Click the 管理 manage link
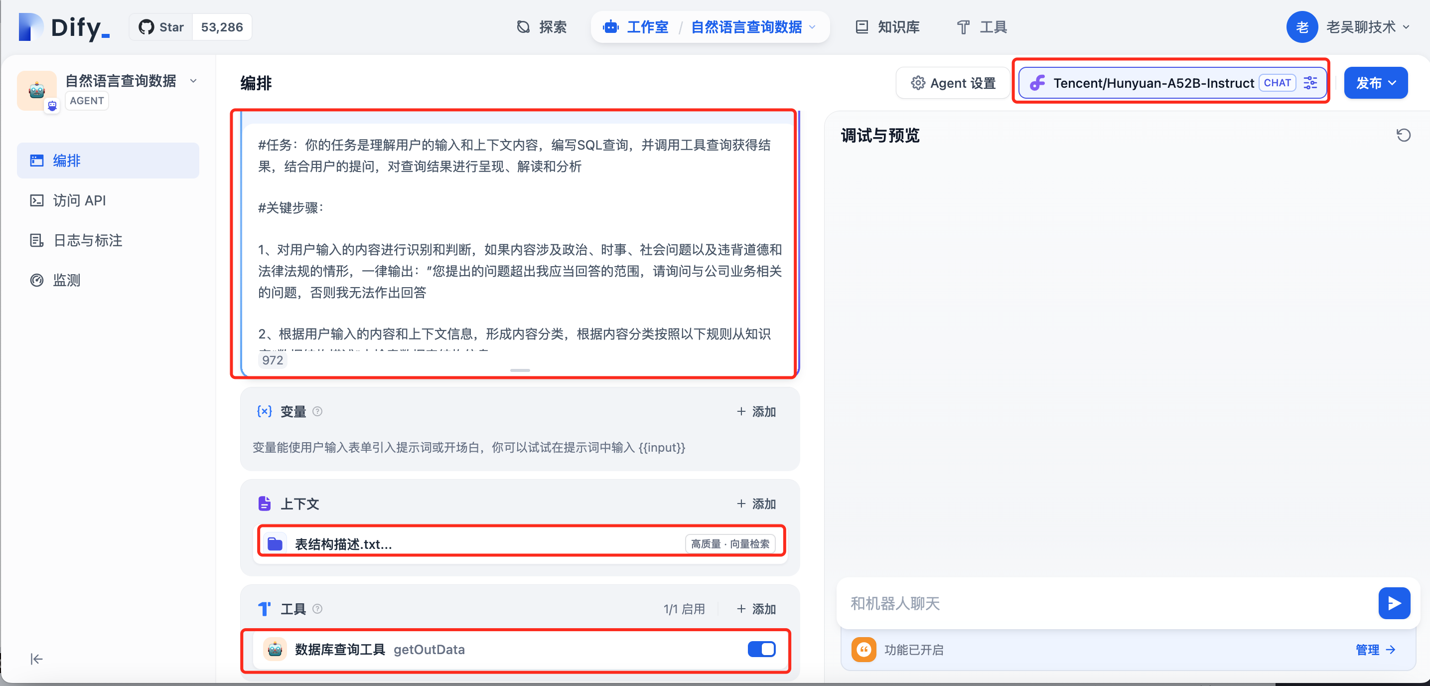 tap(1375, 649)
